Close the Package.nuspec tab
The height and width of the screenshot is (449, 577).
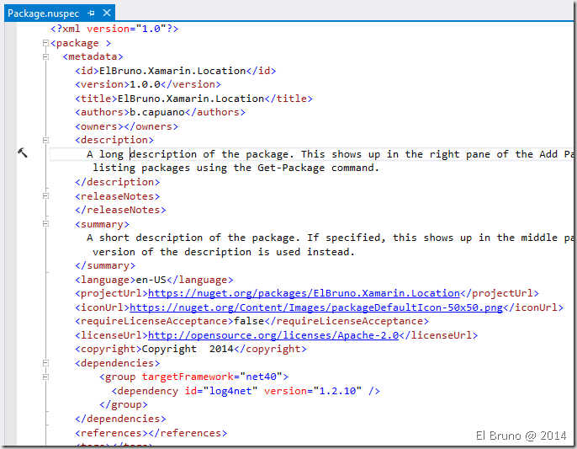click(107, 14)
